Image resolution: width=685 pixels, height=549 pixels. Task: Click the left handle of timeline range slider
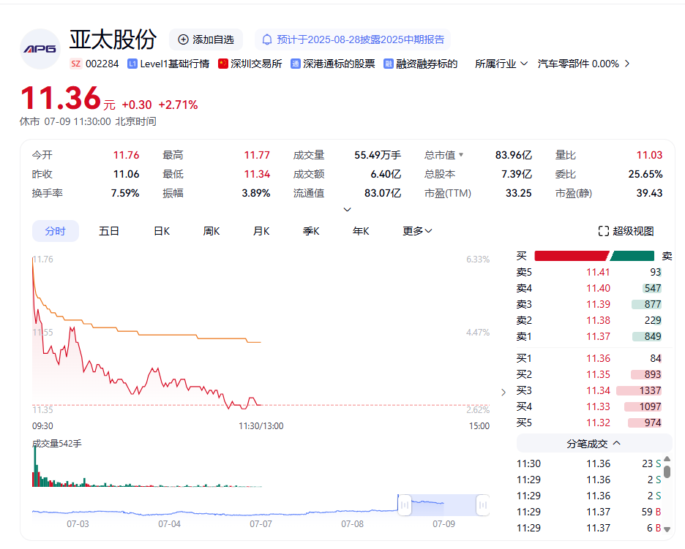pos(403,504)
